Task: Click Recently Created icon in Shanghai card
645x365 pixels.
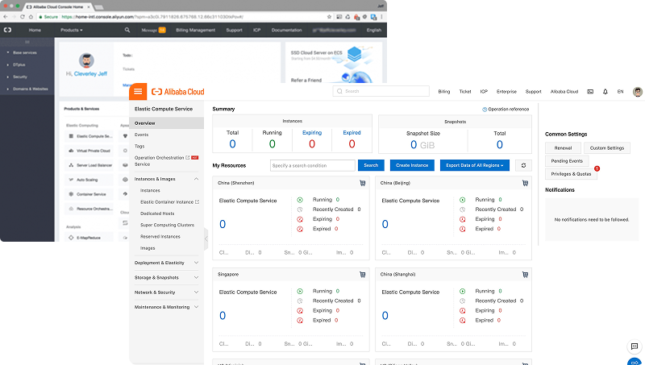Action: [462, 301]
